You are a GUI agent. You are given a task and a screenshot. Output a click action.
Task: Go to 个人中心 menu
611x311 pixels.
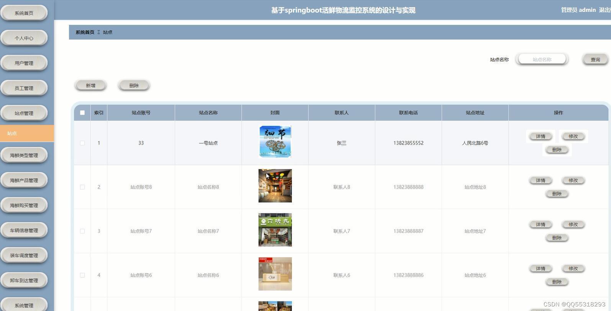click(x=24, y=38)
